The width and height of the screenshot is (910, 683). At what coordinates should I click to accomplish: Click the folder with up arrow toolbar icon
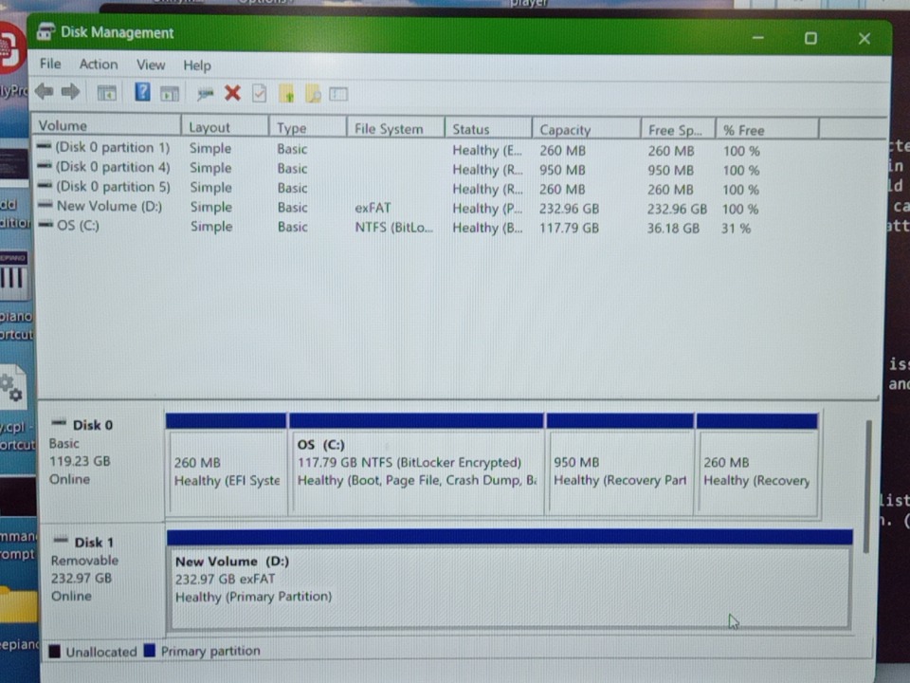tap(286, 94)
